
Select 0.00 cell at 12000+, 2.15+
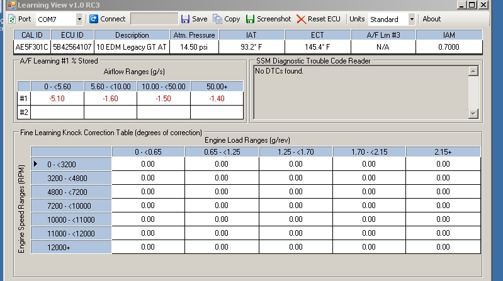click(x=443, y=247)
